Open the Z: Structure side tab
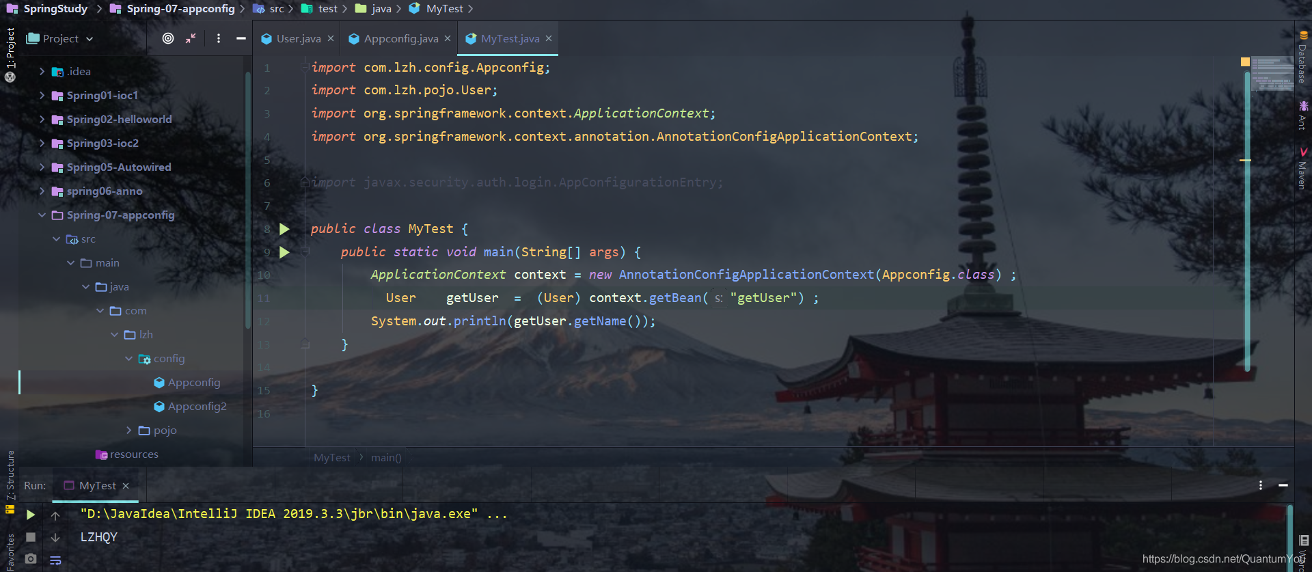 pos(10,476)
